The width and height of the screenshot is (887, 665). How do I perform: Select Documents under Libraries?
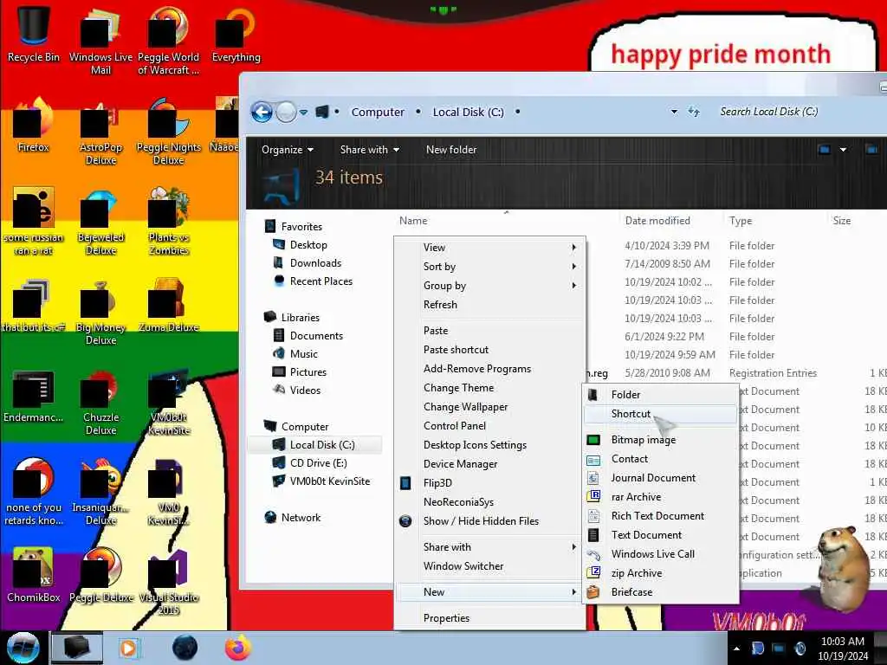pyautogui.click(x=316, y=336)
